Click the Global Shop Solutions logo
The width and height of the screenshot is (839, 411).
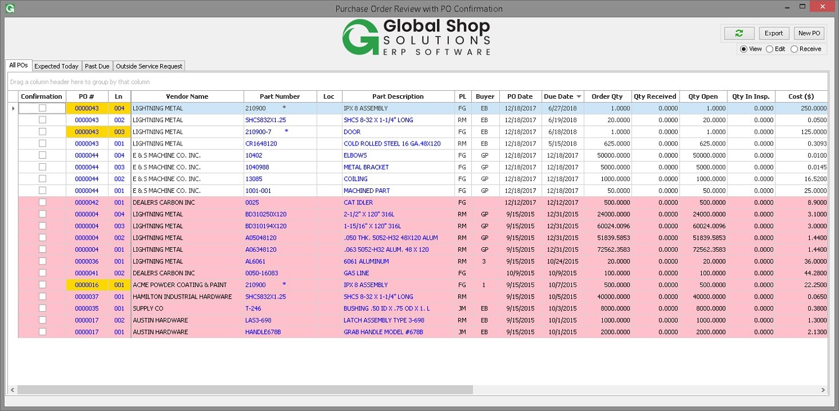pyautogui.click(x=416, y=37)
